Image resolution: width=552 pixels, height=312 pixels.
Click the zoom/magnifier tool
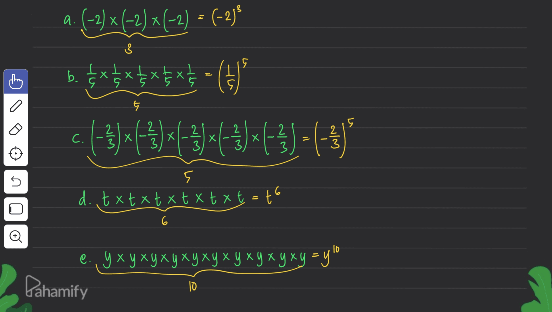[15, 236]
